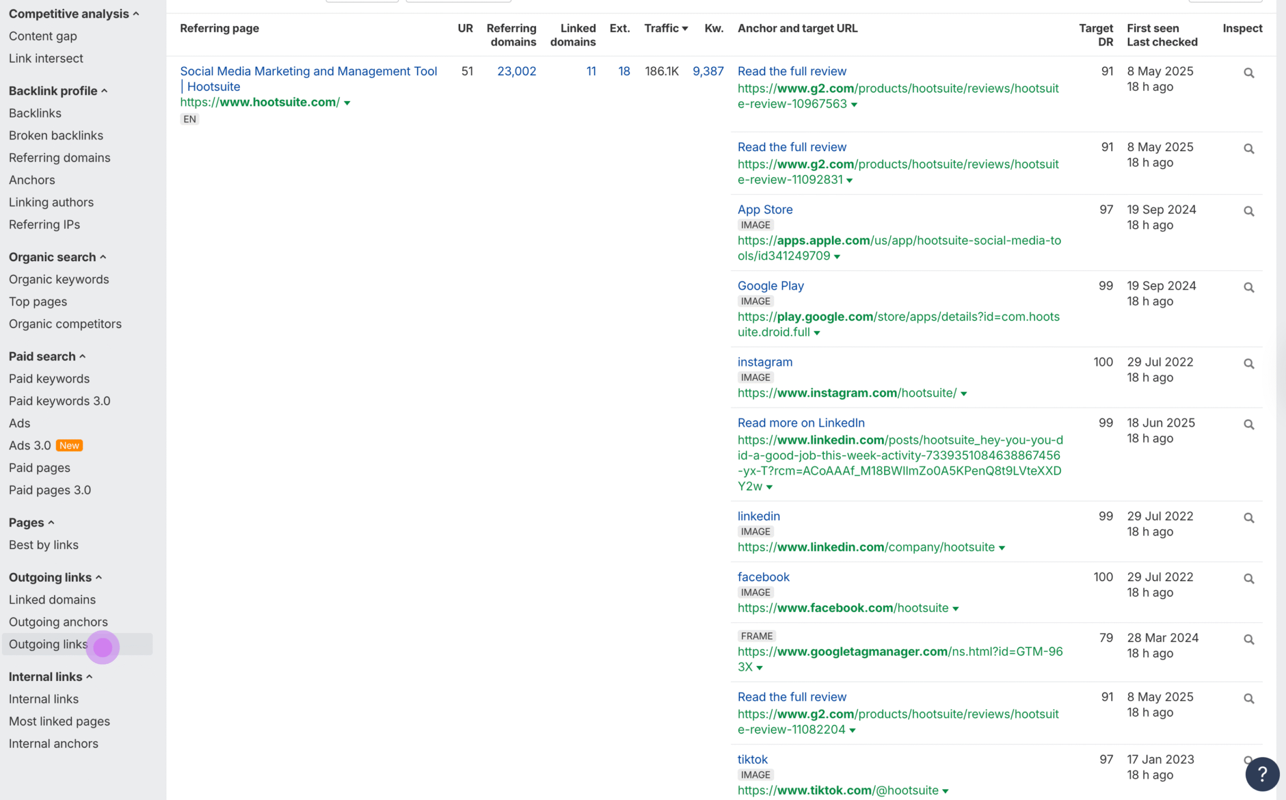Open the tiktok anchor link
The image size is (1286, 800).
click(x=752, y=759)
